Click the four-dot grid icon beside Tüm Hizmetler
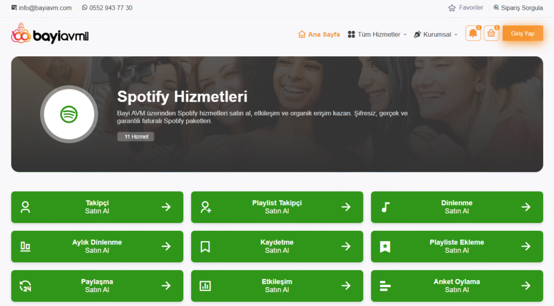The image size is (554, 306). [x=351, y=34]
